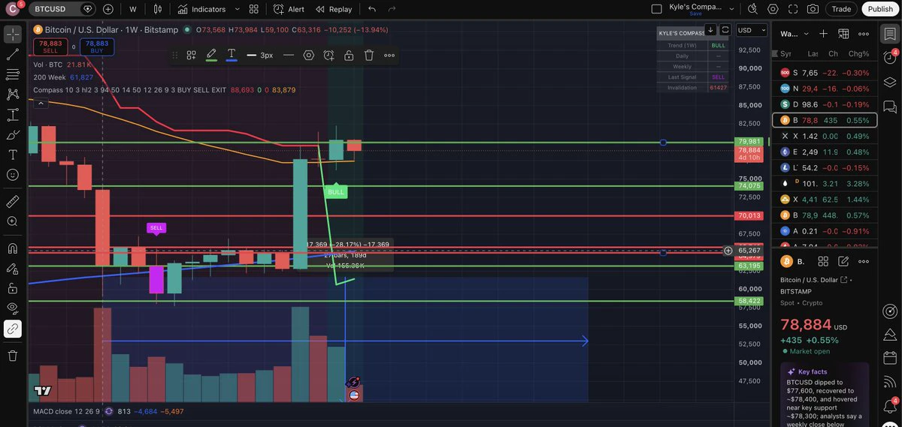The image size is (902, 427).
Task: Open the W timeframe interval selector
Action: tap(133, 9)
